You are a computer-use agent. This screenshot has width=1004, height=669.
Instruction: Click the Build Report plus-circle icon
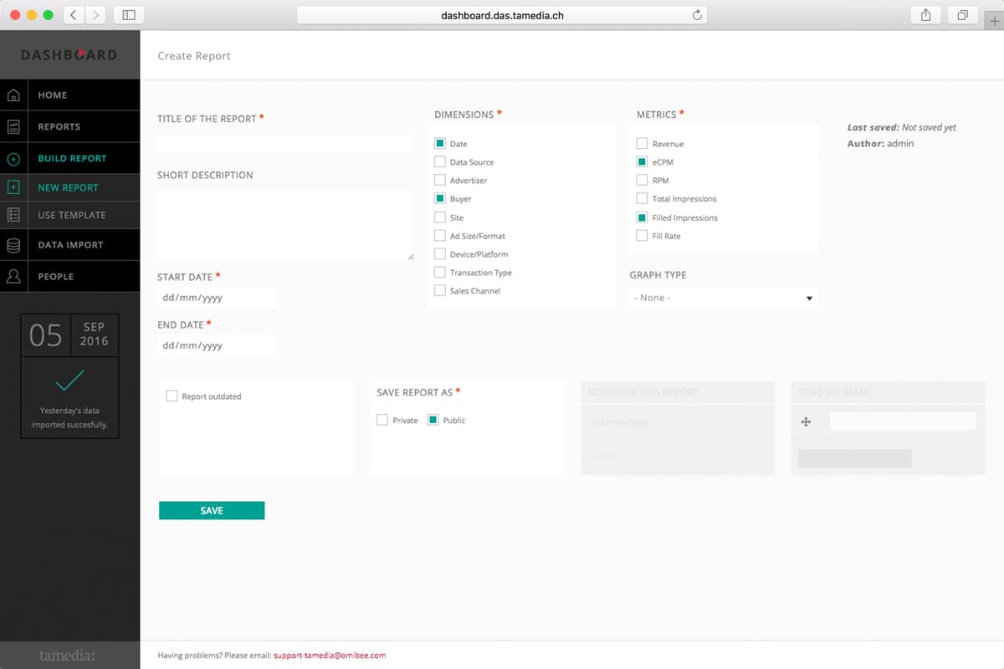pyautogui.click(x=13, y=159)
